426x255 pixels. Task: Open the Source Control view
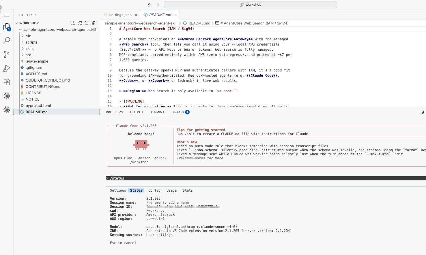pos(7,54)
